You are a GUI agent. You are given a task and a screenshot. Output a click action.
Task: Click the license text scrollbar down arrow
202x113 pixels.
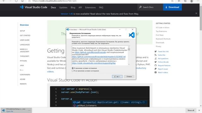(x=129, y=64)
